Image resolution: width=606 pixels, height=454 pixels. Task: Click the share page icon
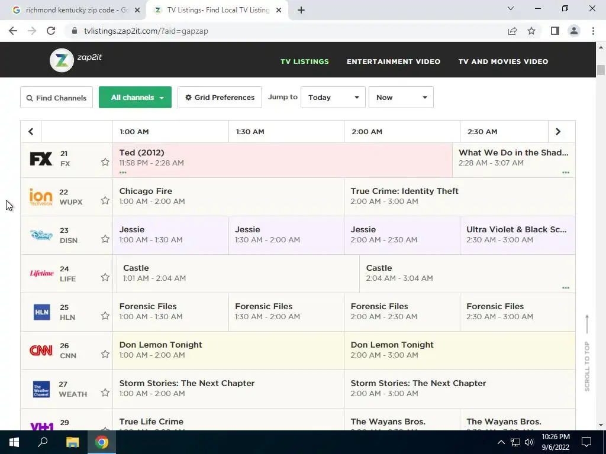pos(512,31)
